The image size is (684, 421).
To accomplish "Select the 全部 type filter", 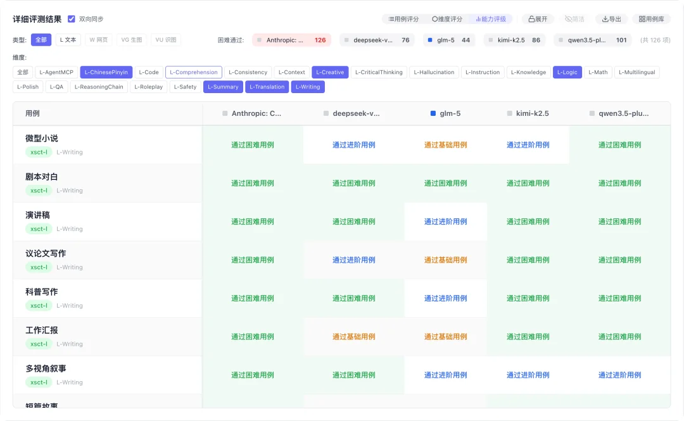I will click(x=41, y=40).
